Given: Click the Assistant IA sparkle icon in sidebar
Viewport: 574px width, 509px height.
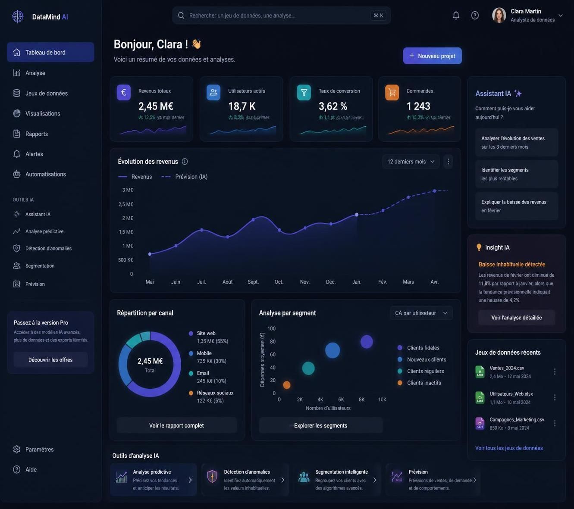Looking at the screenshot, I should (x=16, y=214).
